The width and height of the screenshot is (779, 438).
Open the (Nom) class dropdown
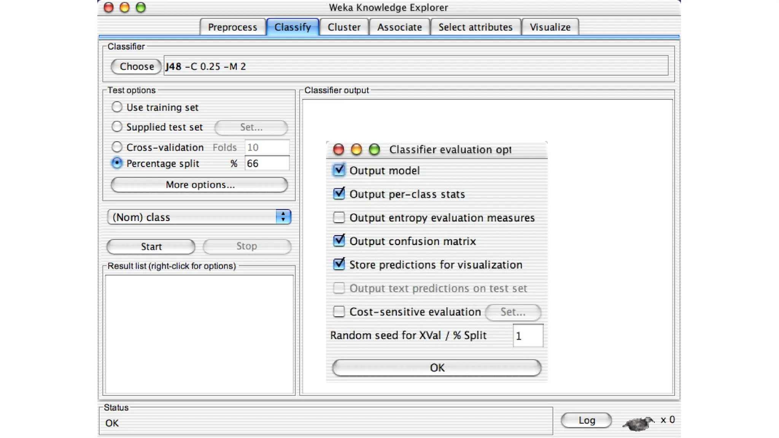click(199, 217)
